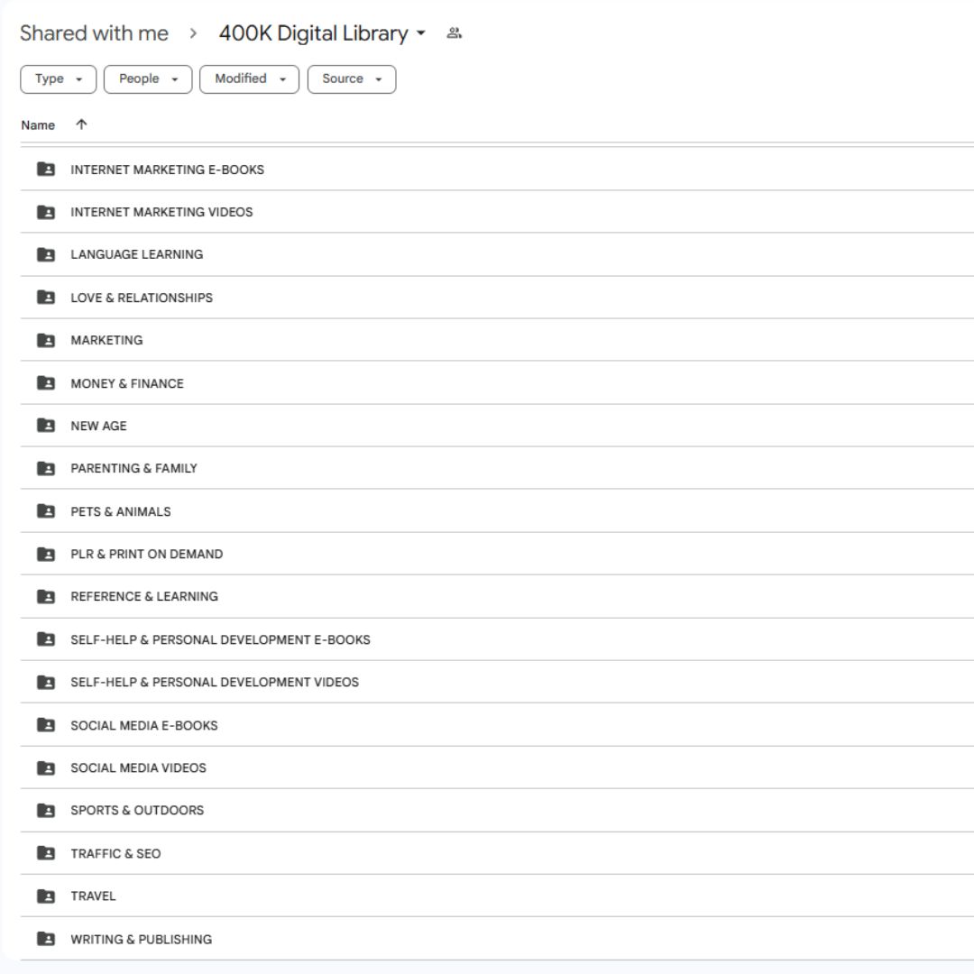This screenshot has height=974, width=974.
Task: Select the PLR & PRINT ON DEMAND folder
Action: pyautogui.click(x=497, y=554)
